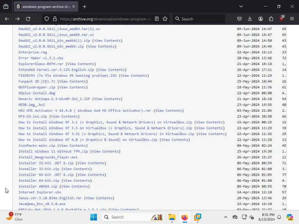The height and width of the screenshot is (224, 299).
Task: Open Generic Antiwpa-2.3-WinXP-2k3_2.ZiP link
Action: point(54,99)
